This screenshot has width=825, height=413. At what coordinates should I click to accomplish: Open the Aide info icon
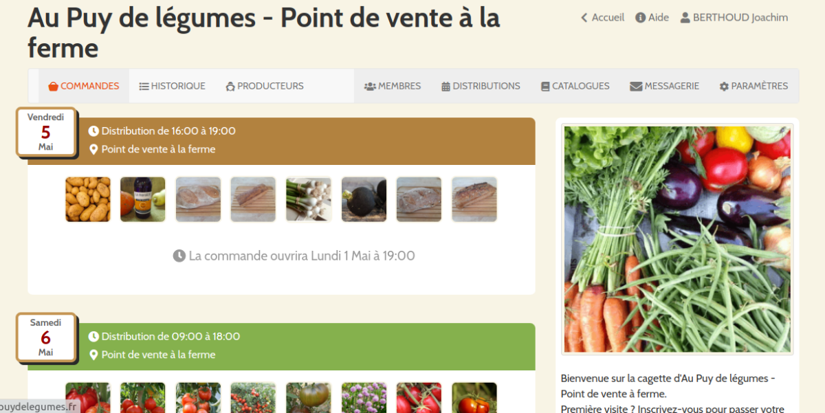[640, 18]
